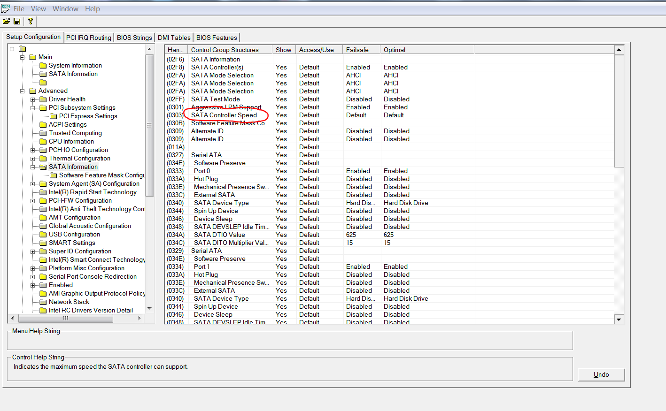
Task: Click the Main folder icon
Action: pyautogui.click(x=33, y=57)
